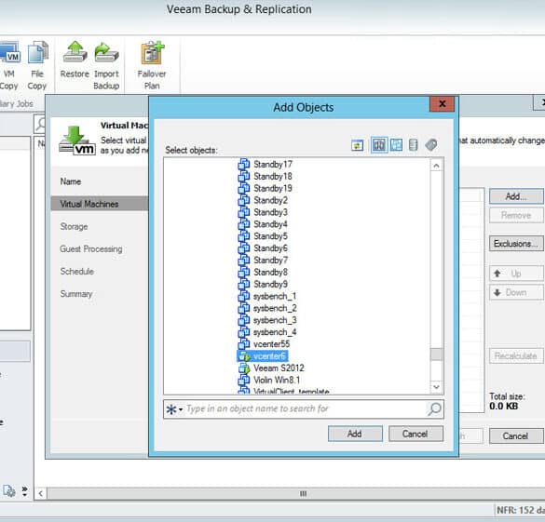Click the left arrow of bottom horizontal scrollbar
This screenshot has height=522, width=545.
[x=40, y=493]
